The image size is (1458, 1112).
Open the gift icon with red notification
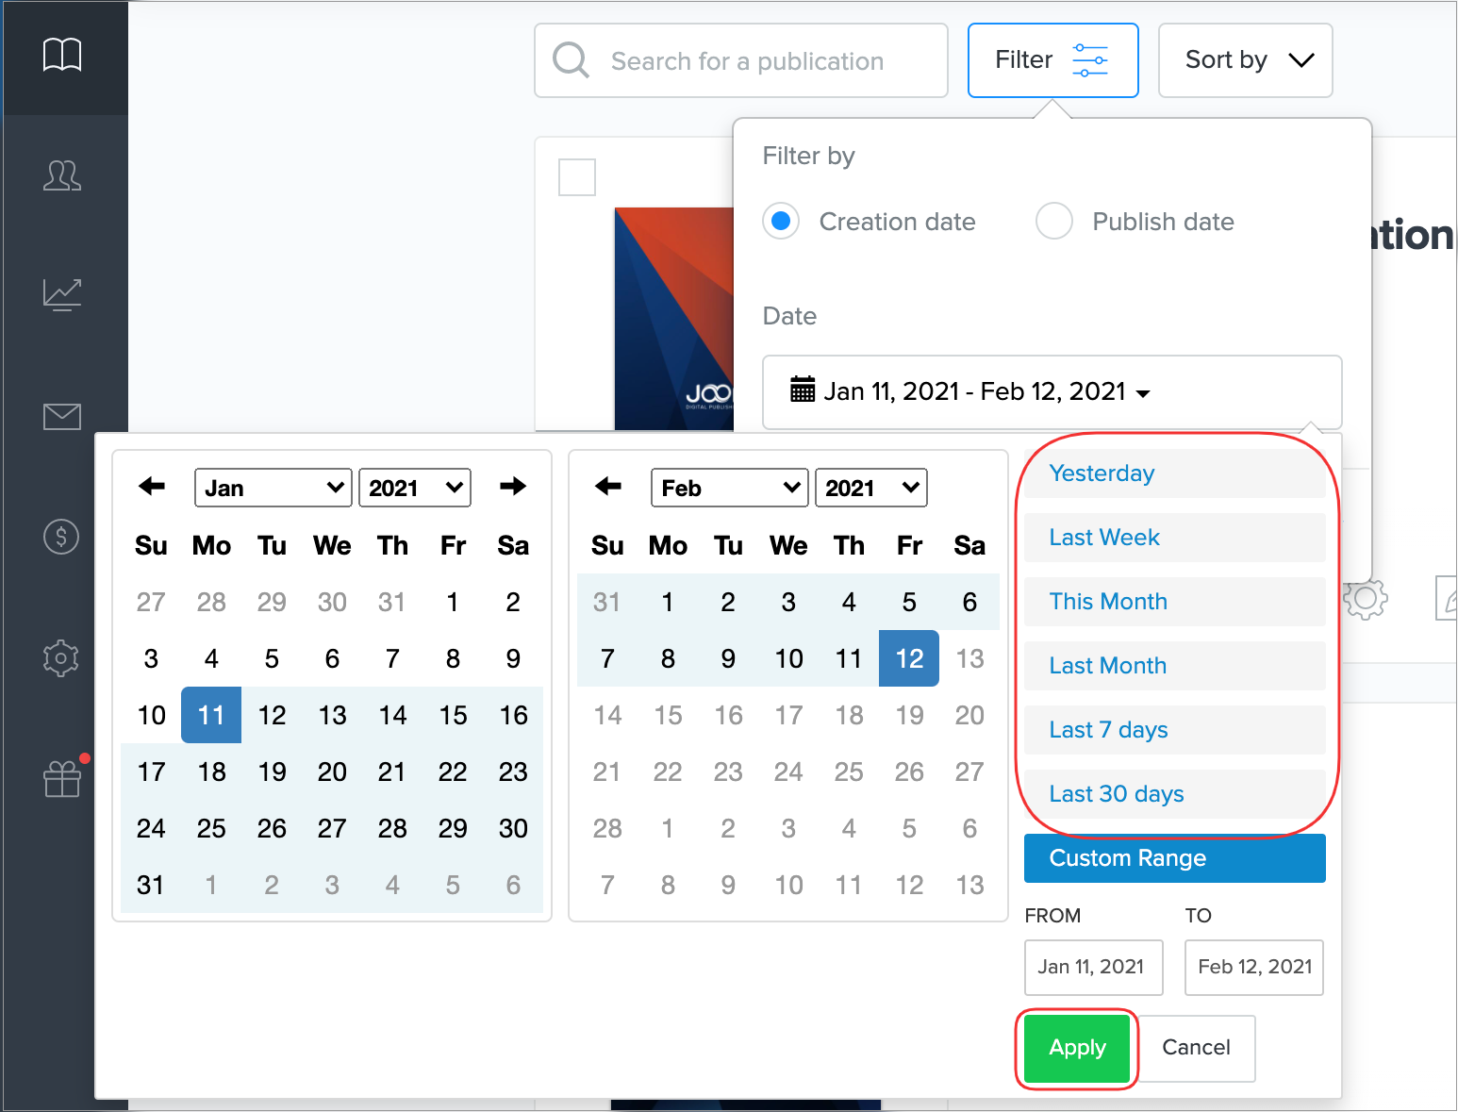[x=62, y=779]
